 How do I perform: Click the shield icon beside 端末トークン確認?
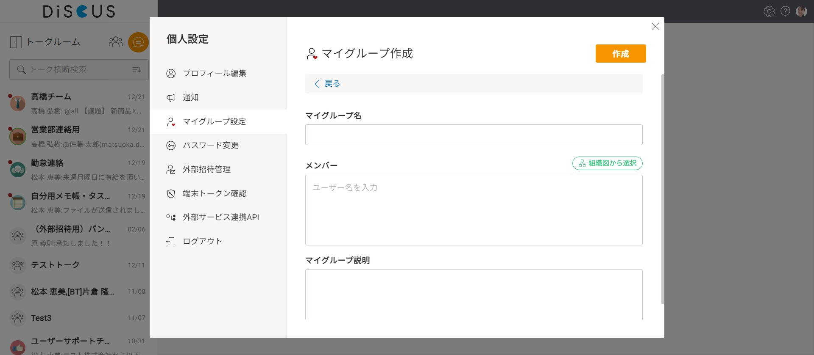[171, 194]
